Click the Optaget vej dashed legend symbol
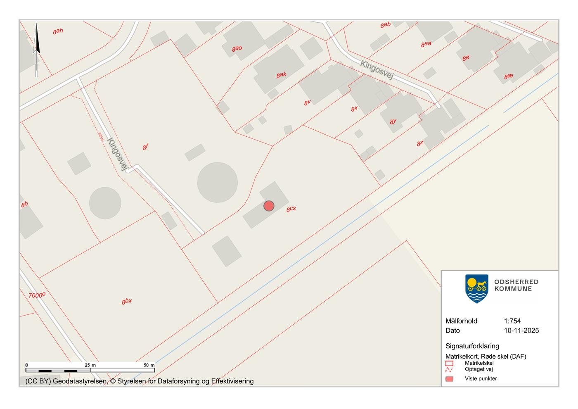The height and width of the screenshot is (409, 578). pyautogui.click(x=449, y=369)
